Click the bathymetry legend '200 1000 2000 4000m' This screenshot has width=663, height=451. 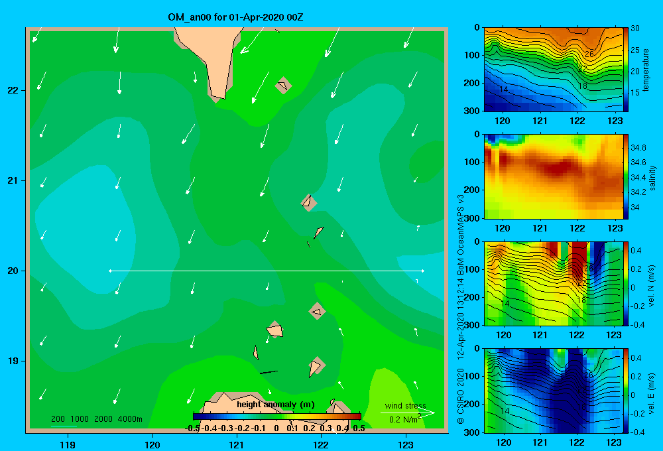tap(97, 419)
